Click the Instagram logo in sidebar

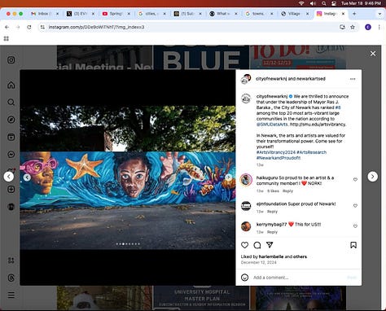pos(11,60)
